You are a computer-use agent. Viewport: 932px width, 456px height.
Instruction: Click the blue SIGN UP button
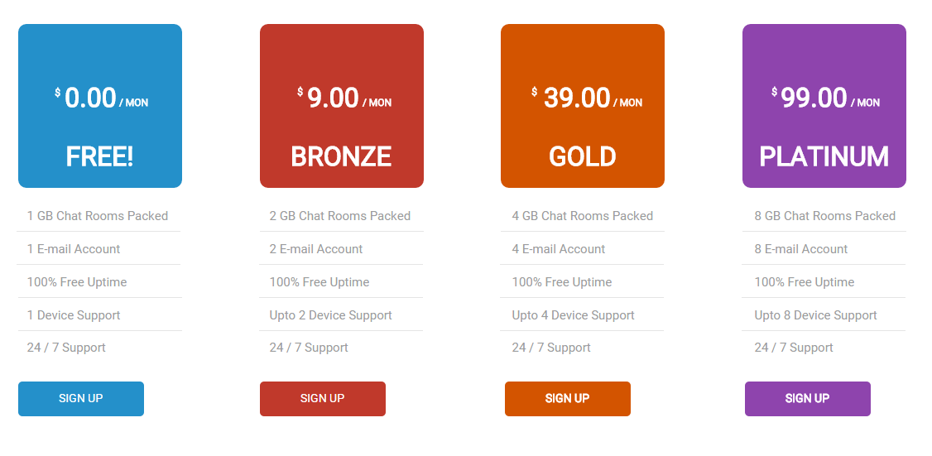[x=81, y=398]
